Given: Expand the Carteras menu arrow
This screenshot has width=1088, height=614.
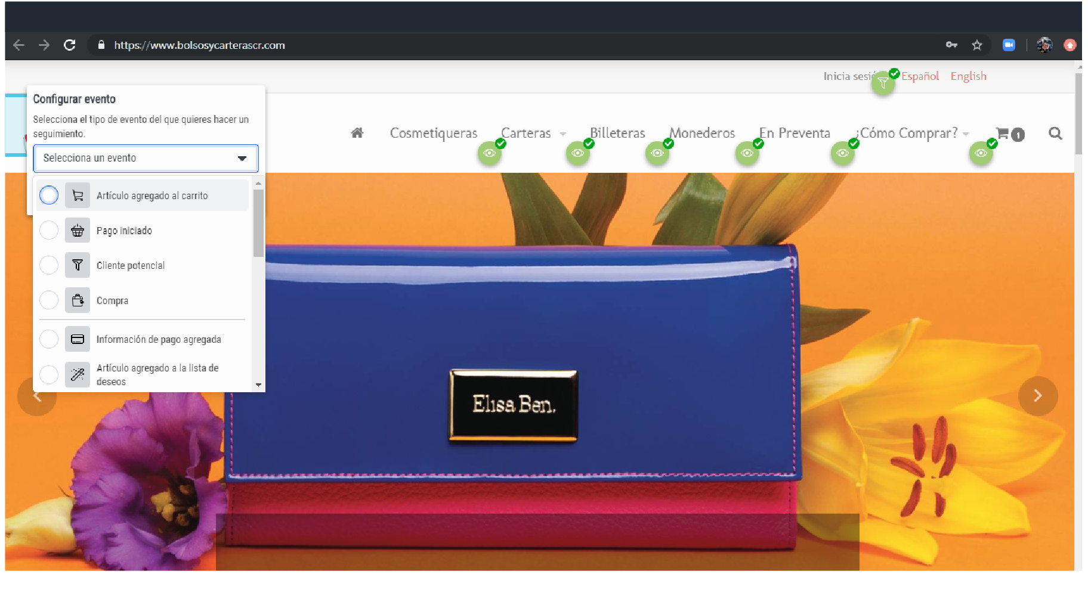Looking at the screenshot, I should [x=562, y=134].
